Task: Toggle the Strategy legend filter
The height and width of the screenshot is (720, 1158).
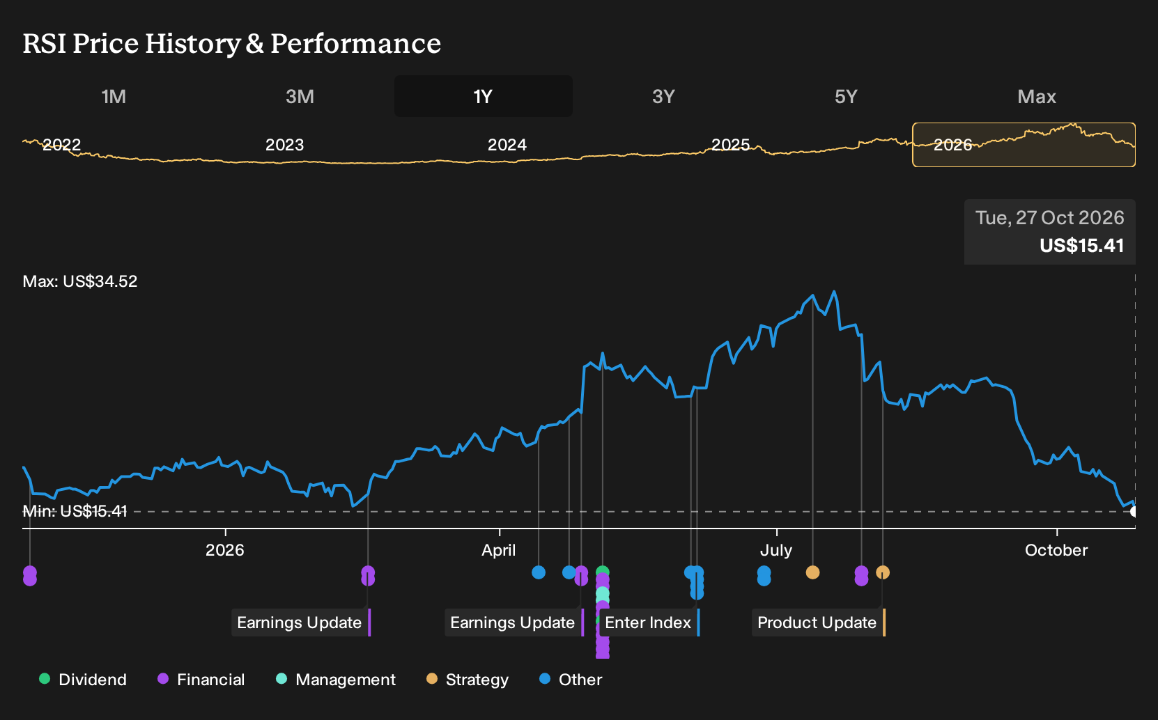Action: (x=468, y=680)
